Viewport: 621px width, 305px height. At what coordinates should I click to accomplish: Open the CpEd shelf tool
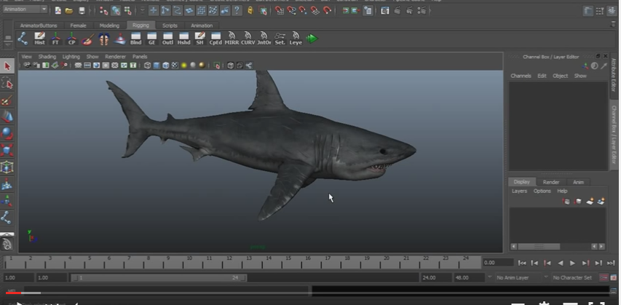pyautogui.click(x=215, y=39)
